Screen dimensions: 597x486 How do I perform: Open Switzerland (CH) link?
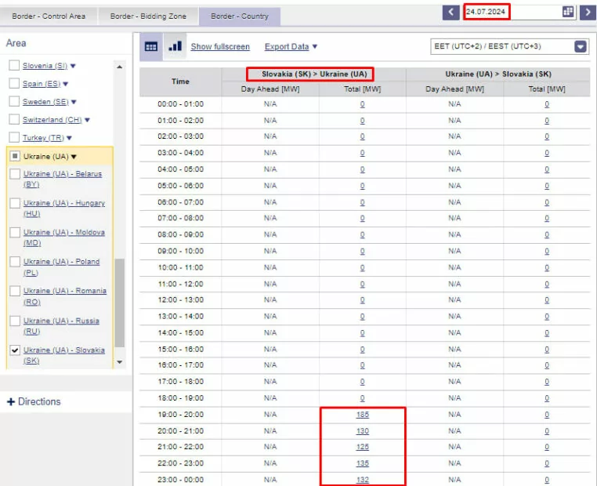(52, 120)
